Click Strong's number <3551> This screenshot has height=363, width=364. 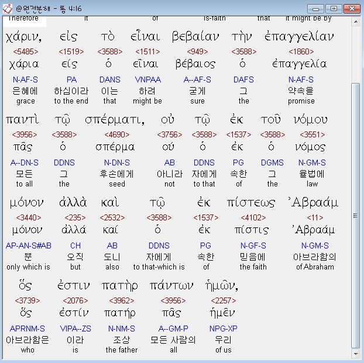(313, 134)
